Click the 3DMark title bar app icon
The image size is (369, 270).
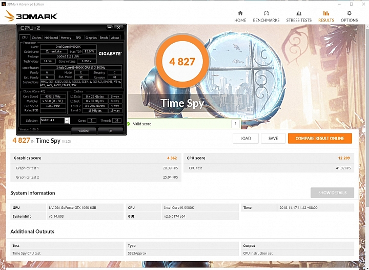click(4, 4)
